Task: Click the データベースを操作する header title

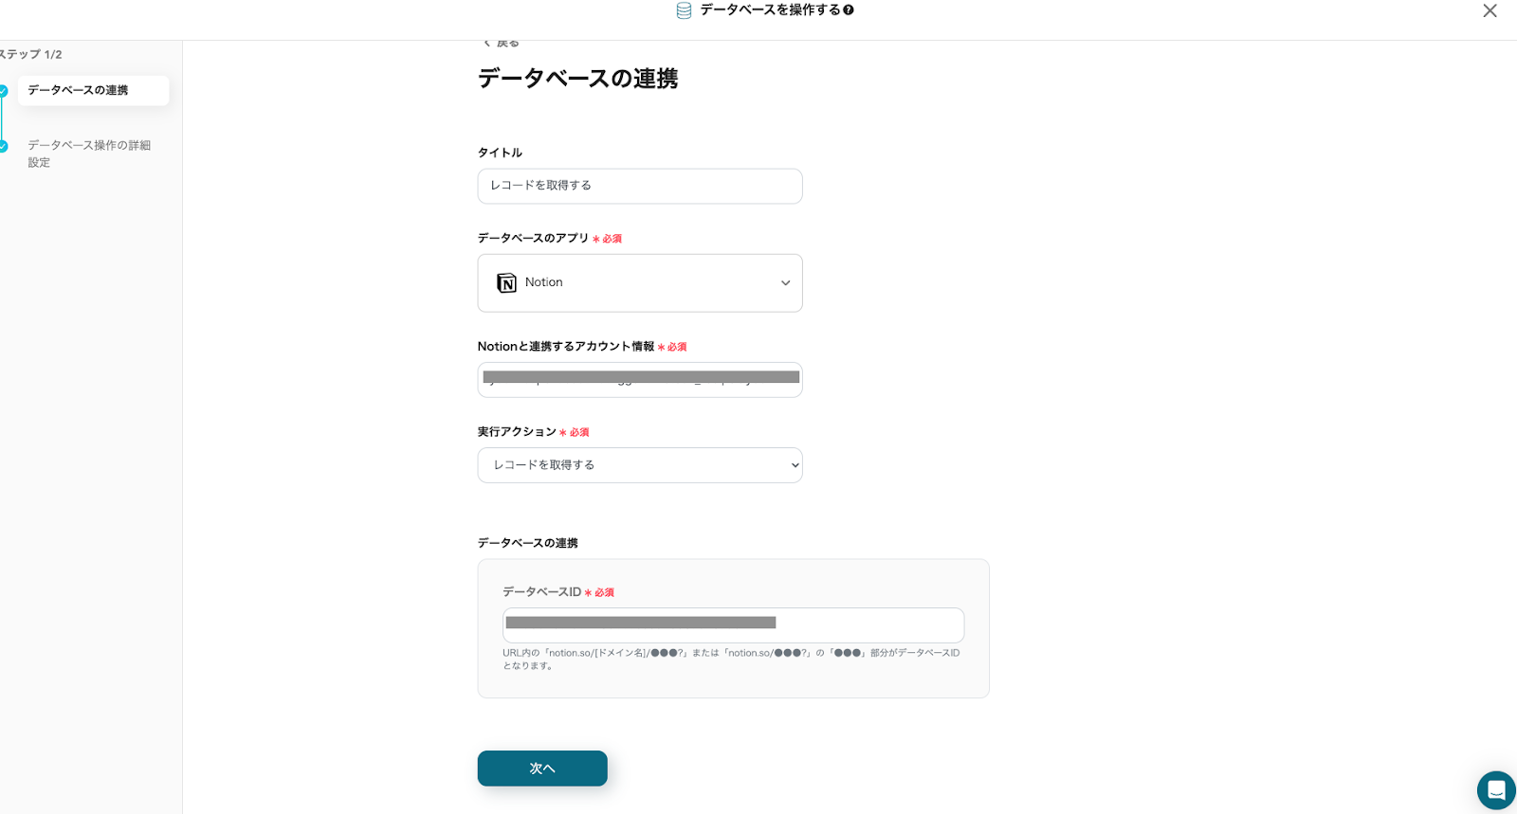Action: [x=770, y=10]
